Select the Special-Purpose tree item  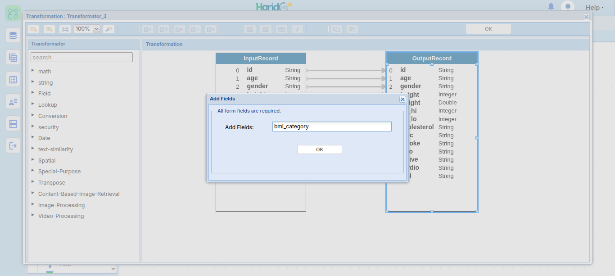pyautogui.click(x=59, y=172)
